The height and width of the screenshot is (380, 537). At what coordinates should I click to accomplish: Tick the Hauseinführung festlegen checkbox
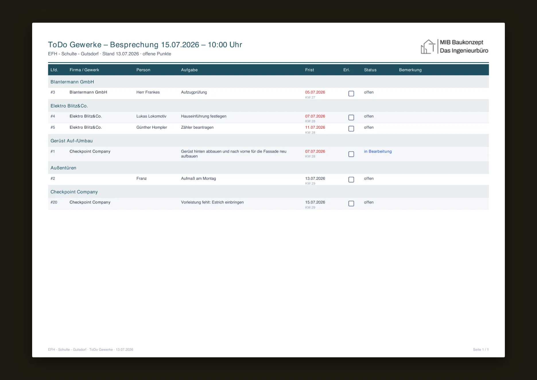click(351, 117)
